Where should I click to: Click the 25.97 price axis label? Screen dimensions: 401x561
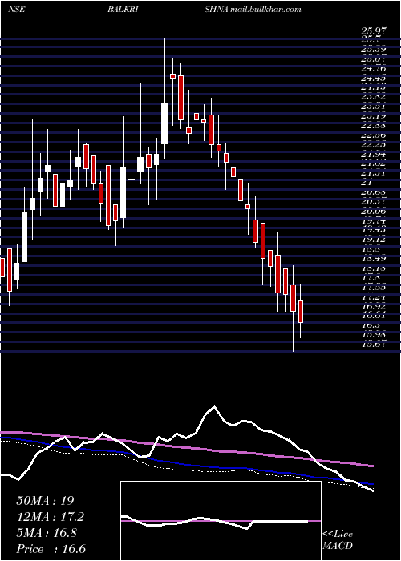point(374,31)
